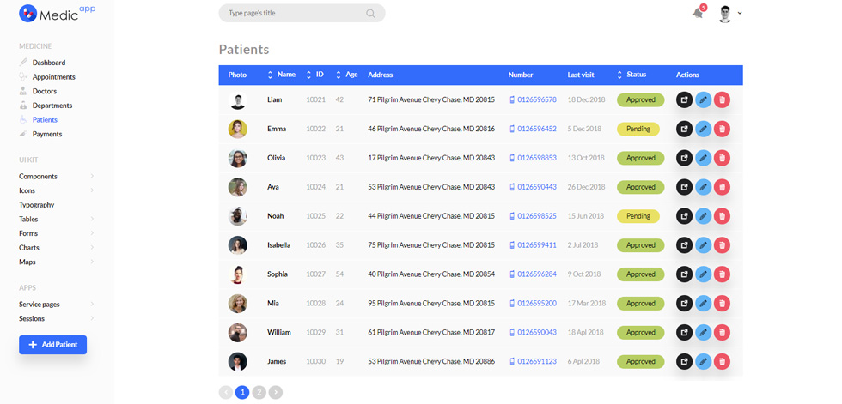Delete Isabella's record with the trash icon
This screenshot has height=404, width=842.
pos(723,244)
